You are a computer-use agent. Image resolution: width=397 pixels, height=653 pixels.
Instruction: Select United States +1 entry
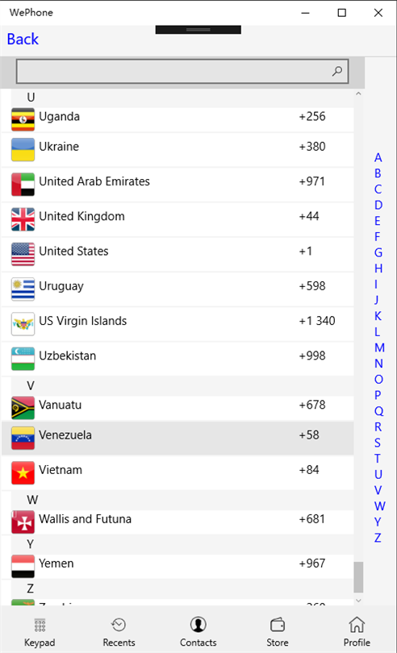(x=178, y=255)
